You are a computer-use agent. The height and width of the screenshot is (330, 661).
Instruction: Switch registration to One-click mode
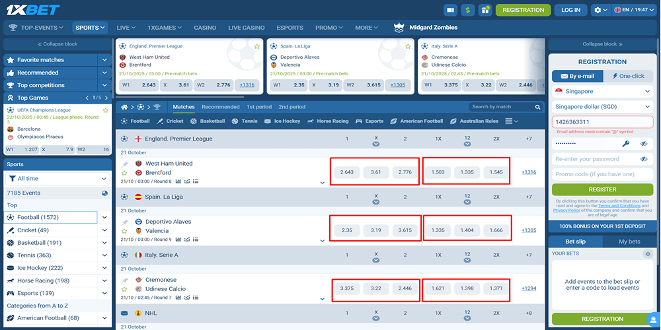pos(627,76)
